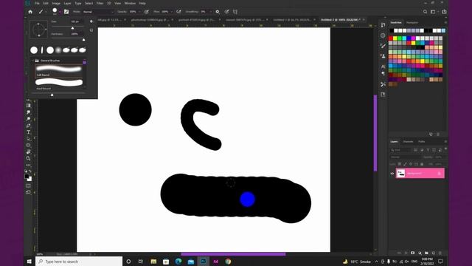
Task: Open the Brush tool preset picker
Action: pyautogui.click(x=41, y=12)
